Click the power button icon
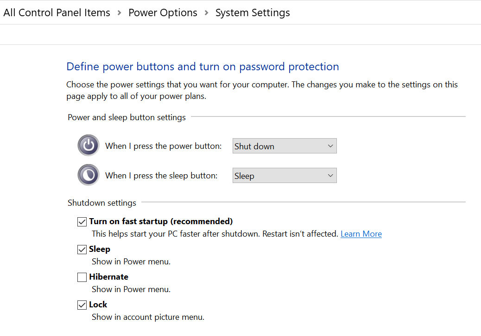 (x=89, y=146)
